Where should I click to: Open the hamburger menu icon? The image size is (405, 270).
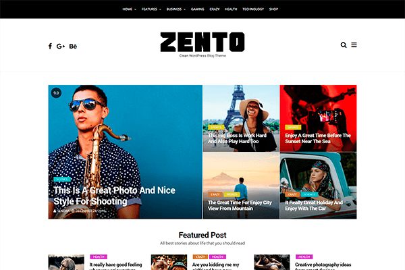point(354,45)
